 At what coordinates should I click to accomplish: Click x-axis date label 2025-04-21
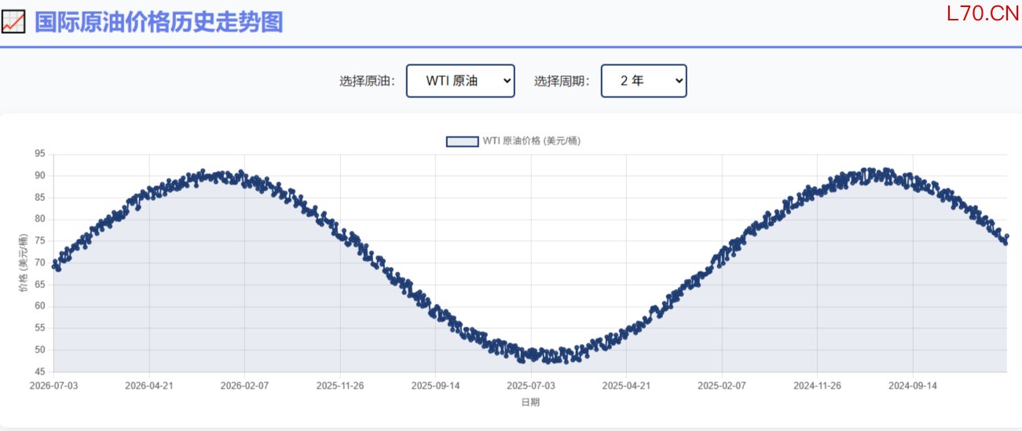click(626, 386)
